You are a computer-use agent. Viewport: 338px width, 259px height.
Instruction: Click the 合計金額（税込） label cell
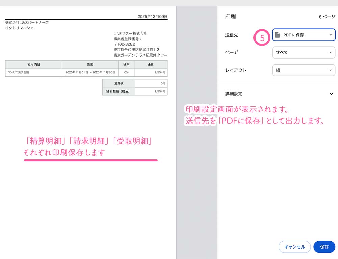(119, 91)
